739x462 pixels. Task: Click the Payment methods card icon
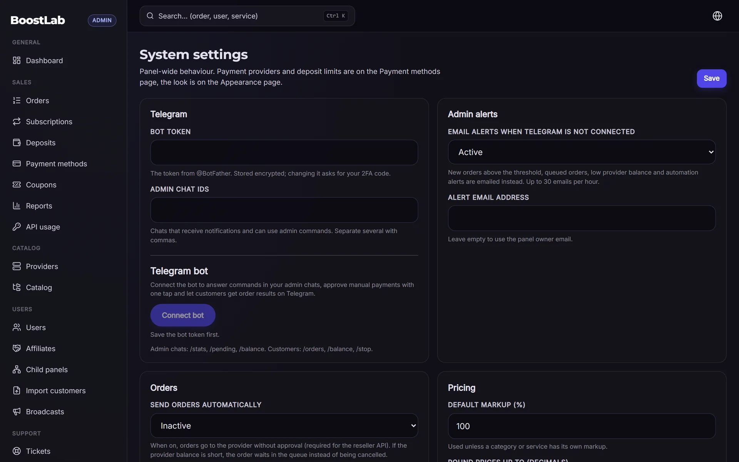click(17, 164)
